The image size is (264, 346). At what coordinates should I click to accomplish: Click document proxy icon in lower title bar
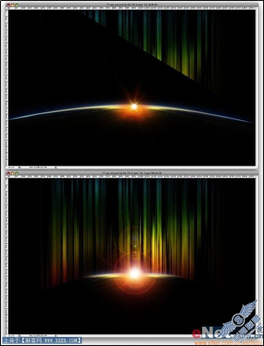[104, 173]
